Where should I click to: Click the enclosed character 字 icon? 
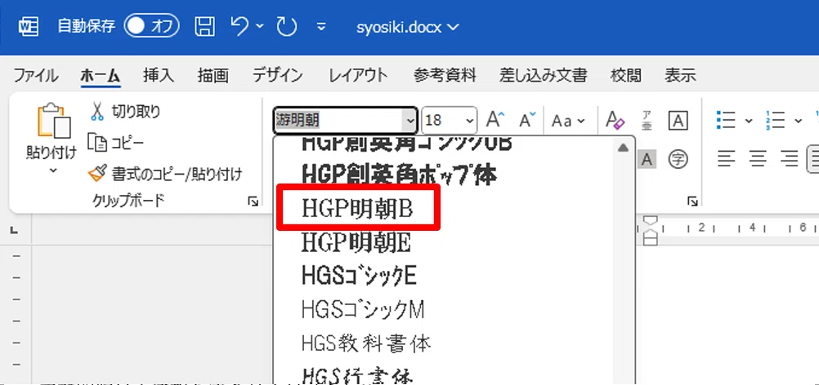(678, 159)
